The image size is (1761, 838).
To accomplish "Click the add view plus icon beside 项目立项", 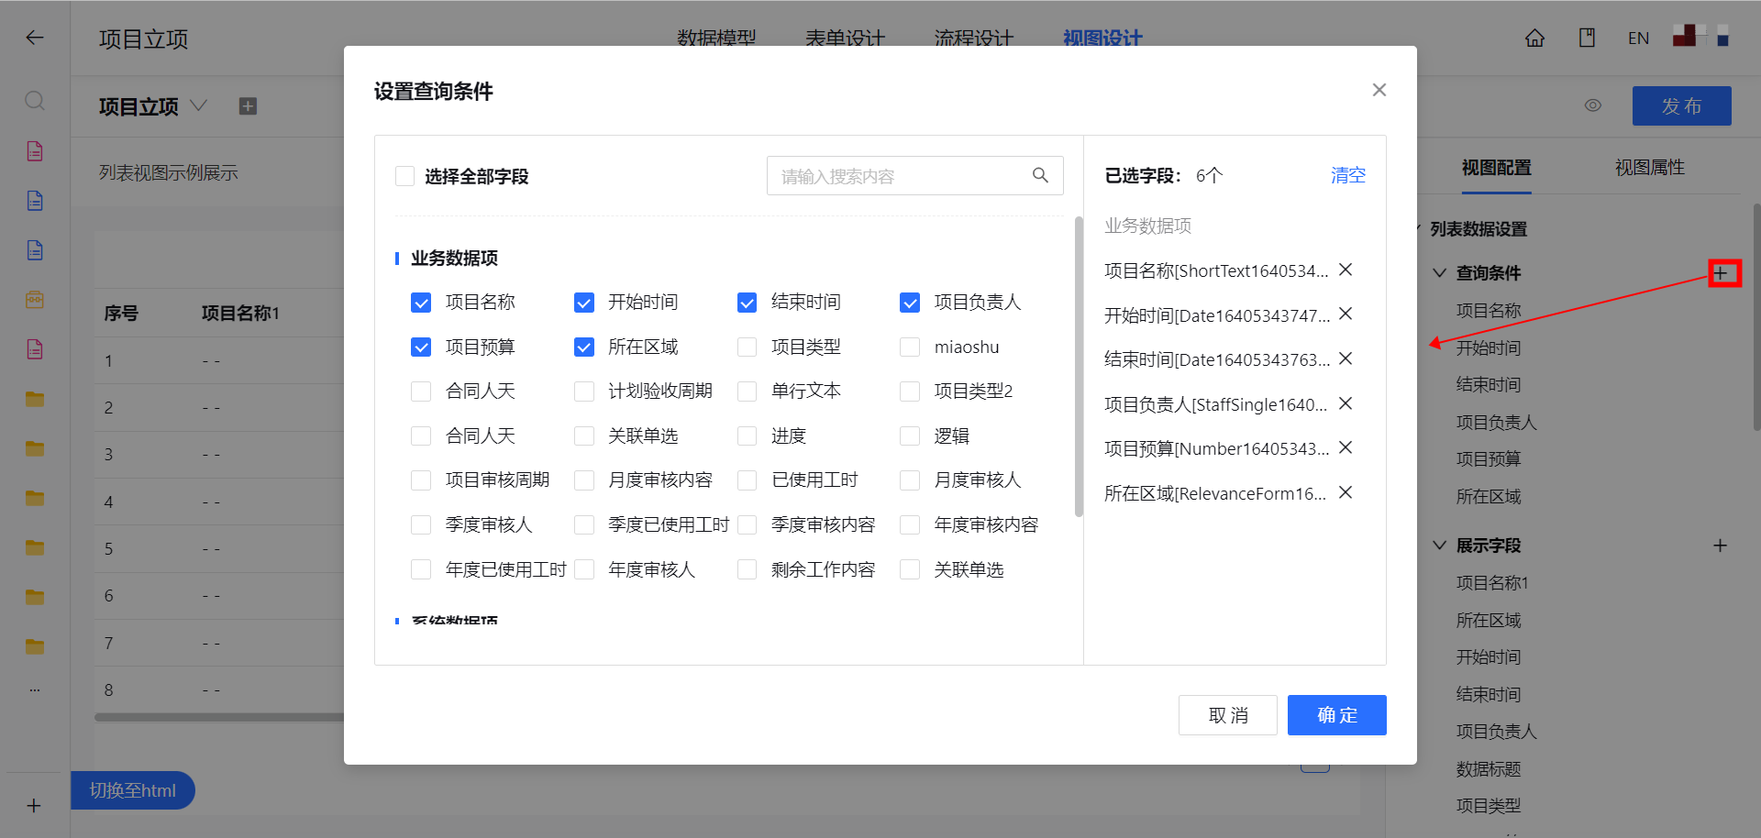I will click(x=248, y=106).
